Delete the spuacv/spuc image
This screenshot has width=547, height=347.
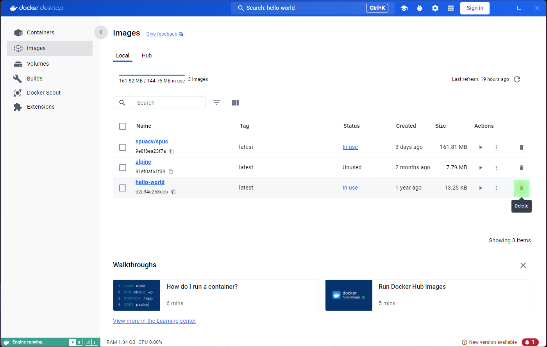521,147
